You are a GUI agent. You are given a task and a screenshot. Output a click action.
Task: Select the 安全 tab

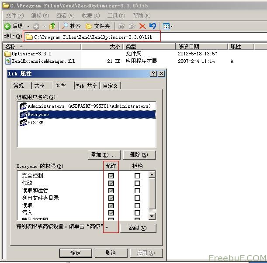point(63,85)
